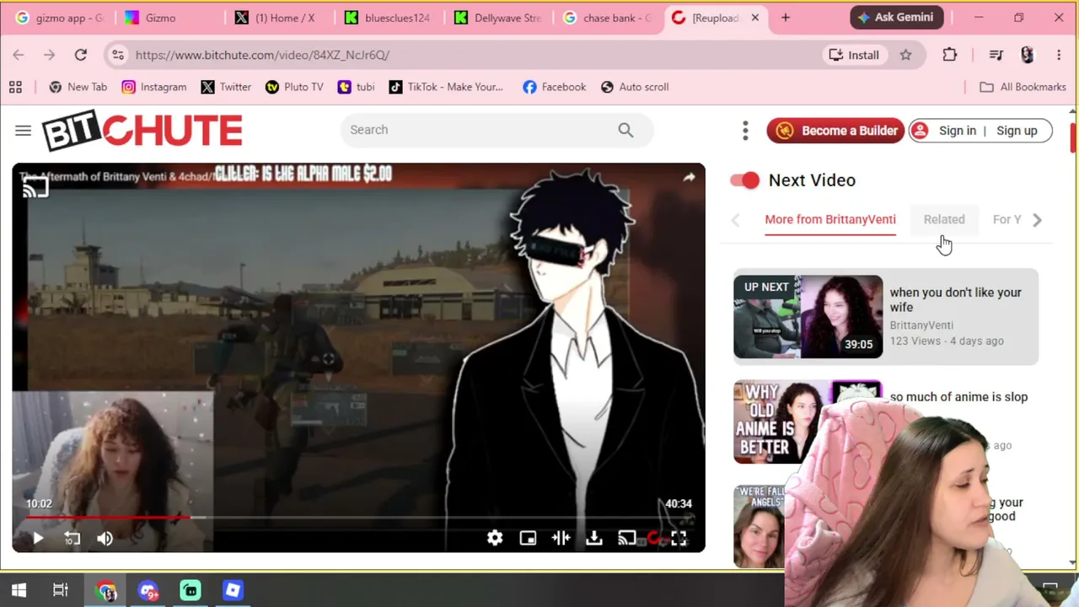
Task: Share the video using the arrow icon
Action: tap(689, 177)
